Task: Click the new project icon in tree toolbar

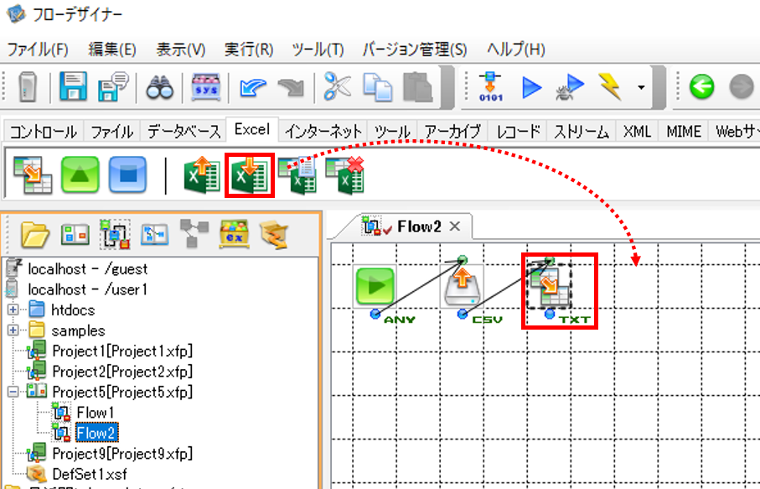Action: coord(75,234)
